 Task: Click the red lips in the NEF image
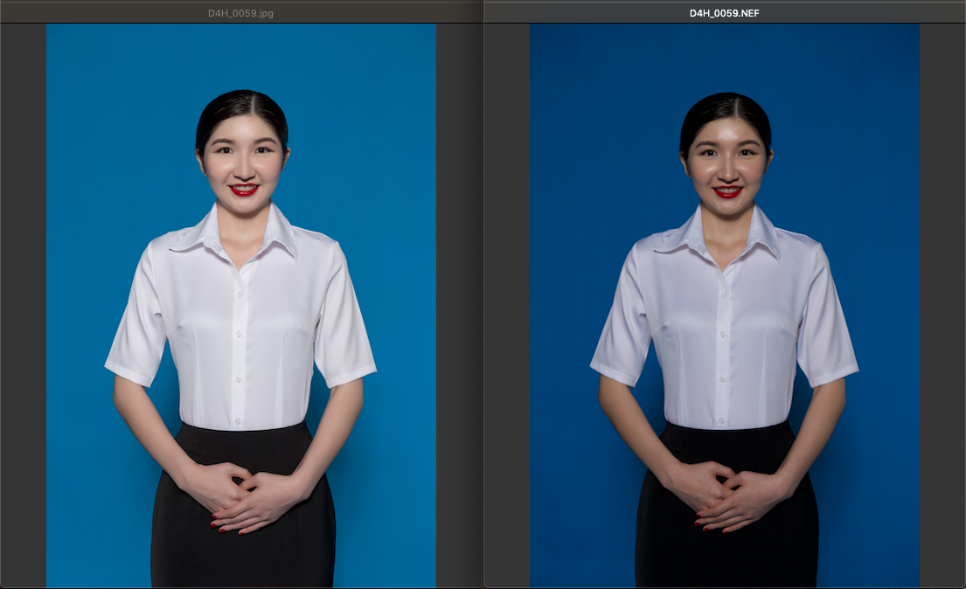tap(726, 191)
